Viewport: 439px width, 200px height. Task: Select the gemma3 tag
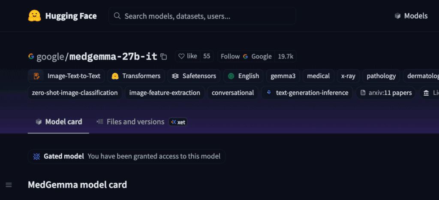(283, 76)
